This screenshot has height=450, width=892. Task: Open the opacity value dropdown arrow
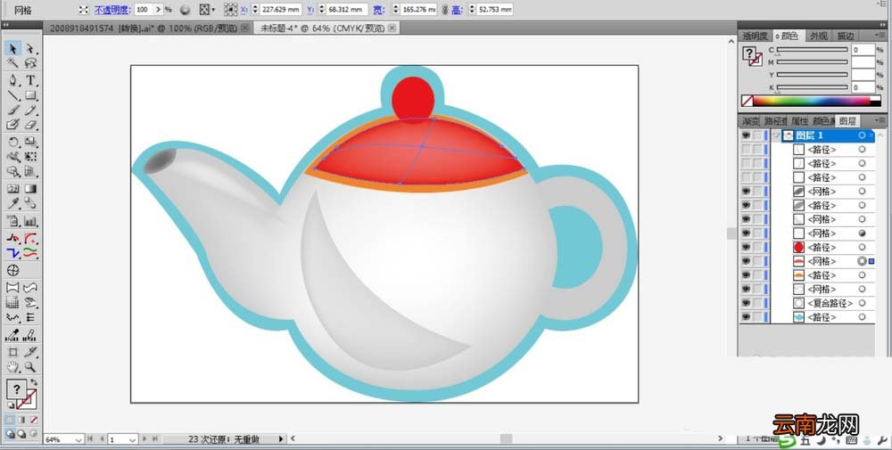pyautogui.click(x=159, y=10)
